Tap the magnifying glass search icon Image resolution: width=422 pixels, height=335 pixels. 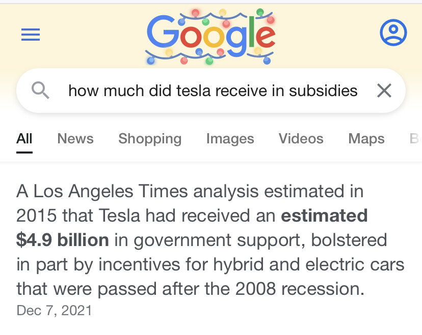point(40,90)
